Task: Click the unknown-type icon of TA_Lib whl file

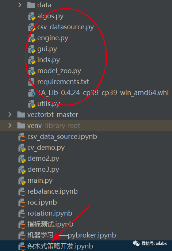Action: (x=32, y=93)
